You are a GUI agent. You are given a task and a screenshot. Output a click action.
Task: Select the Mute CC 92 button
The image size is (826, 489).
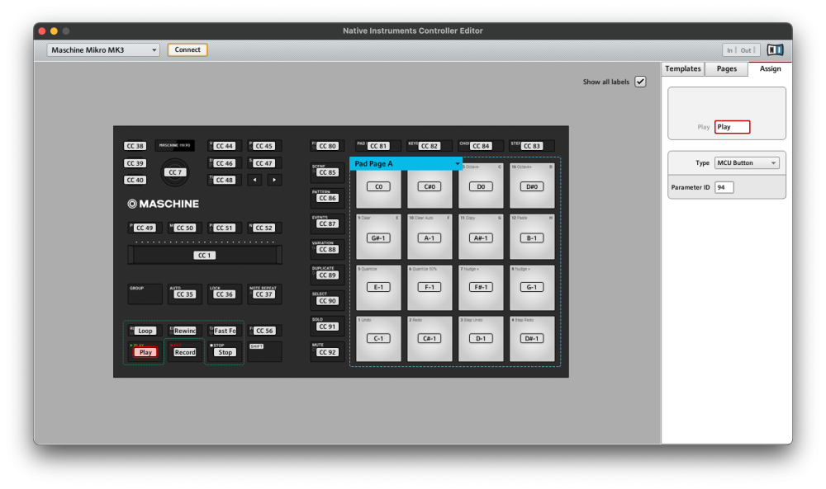point(327,352)
